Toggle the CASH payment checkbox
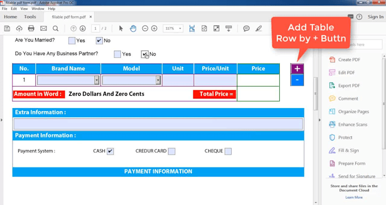 (110, 151)
